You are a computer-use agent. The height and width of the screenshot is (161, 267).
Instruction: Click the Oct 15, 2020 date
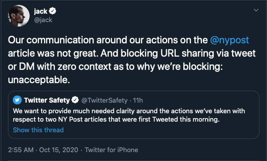(58, 150)
